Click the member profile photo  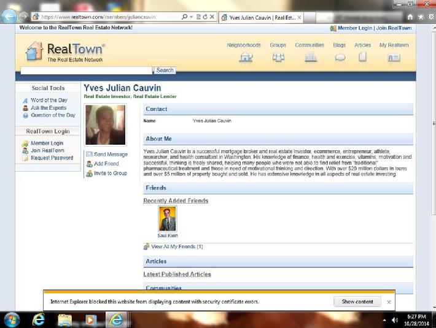[x=106, y=124]
